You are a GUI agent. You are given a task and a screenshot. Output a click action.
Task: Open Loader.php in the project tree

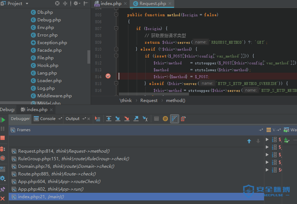coord(49,81)
